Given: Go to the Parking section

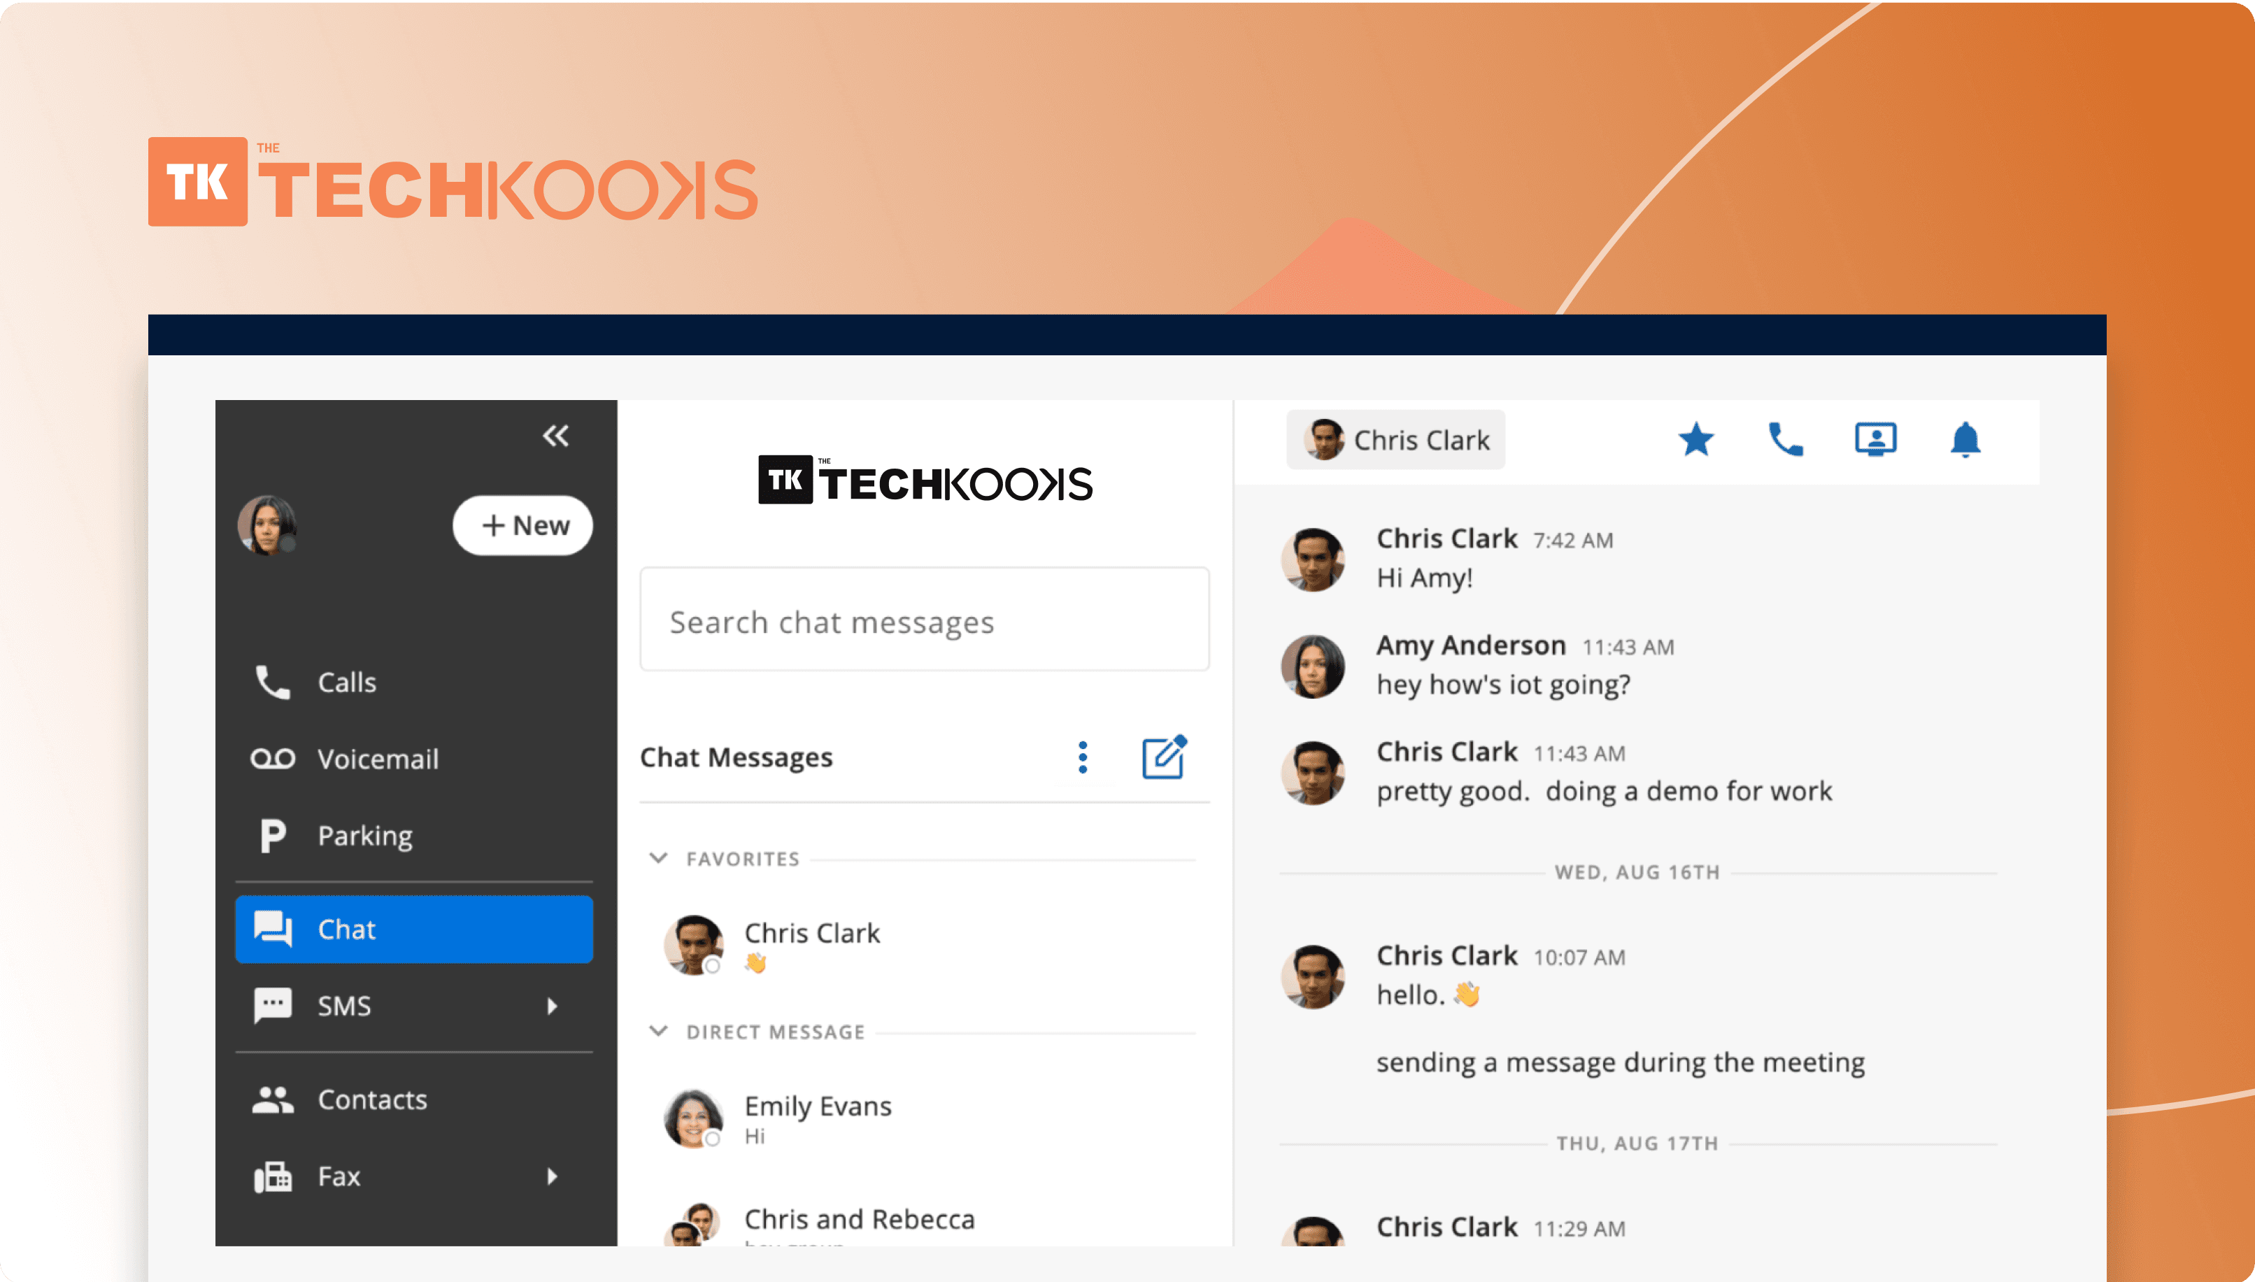Looking at the screenshot, I should pos(364,836).
